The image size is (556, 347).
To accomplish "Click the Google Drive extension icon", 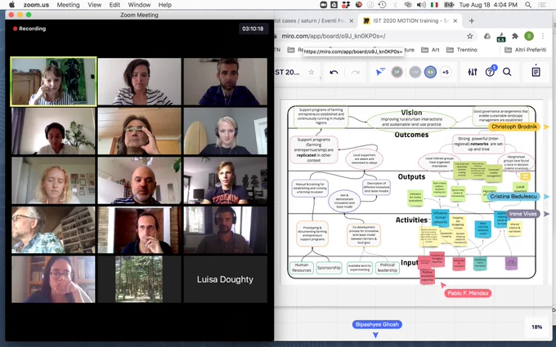I will 487,36.
